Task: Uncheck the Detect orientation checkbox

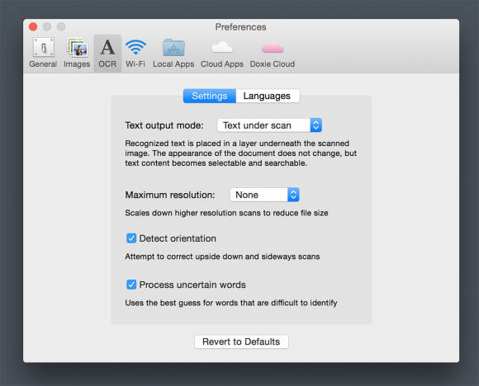Action: click(131, 238)
